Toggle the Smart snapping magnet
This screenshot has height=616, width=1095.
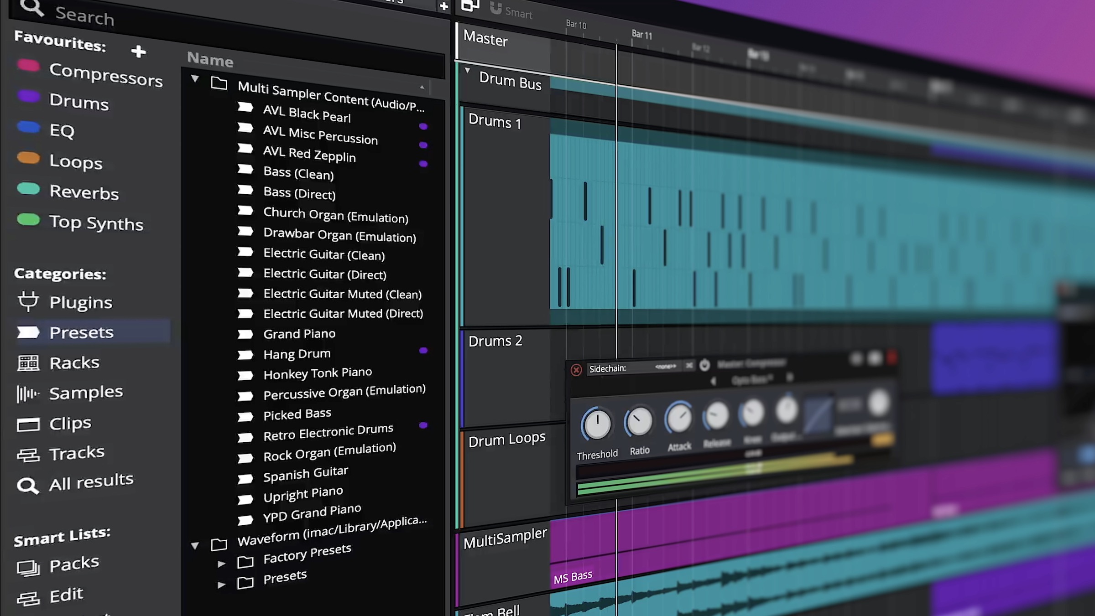pyautogui.click(x=495, y=8)
